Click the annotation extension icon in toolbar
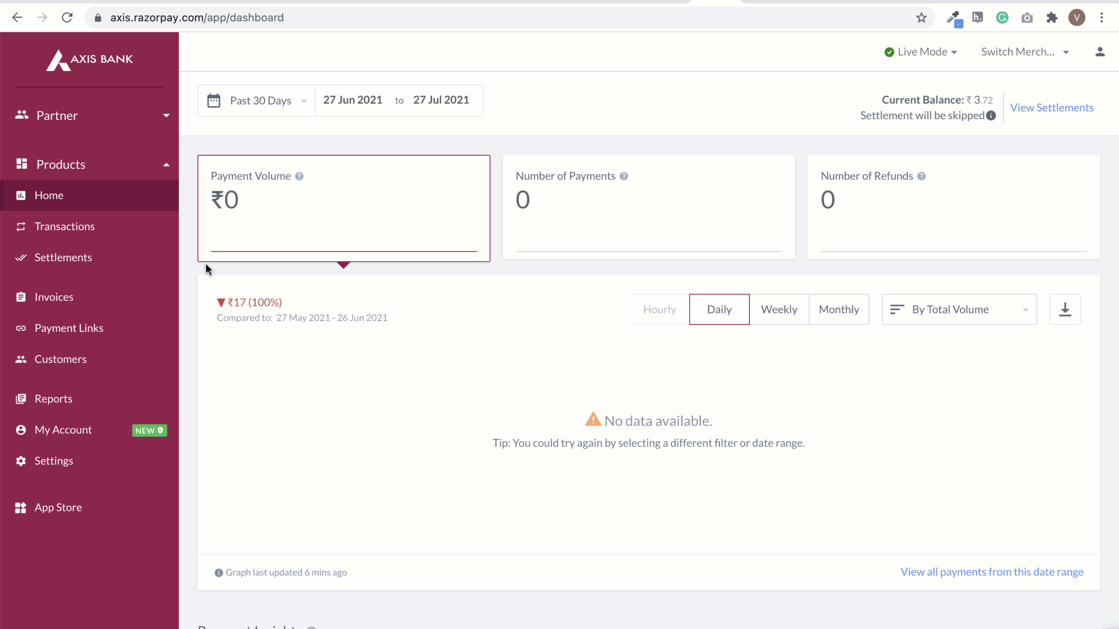The width and height of the screenshot is (1119, 629). coord(977,17)
